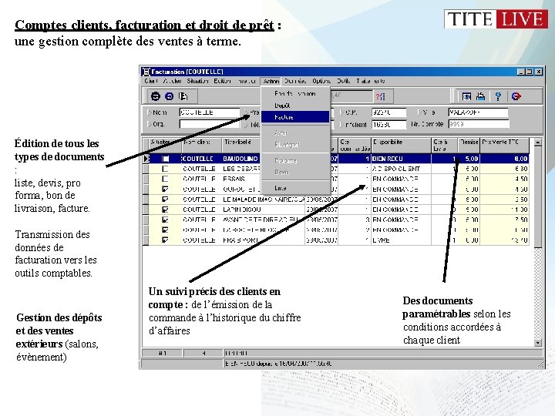Click the Nom client column header
The image size is (555, 416).
pos(202,146)
